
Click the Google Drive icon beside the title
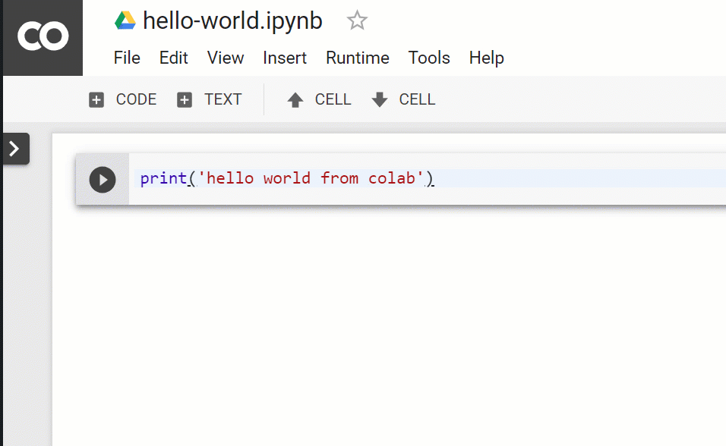pyautogui.click(x=125, y=21)
